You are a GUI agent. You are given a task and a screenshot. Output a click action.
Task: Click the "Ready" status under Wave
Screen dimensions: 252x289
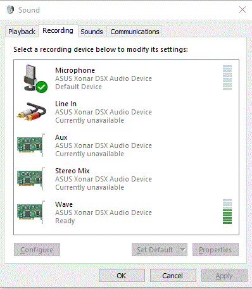click(x=65, y=221)
